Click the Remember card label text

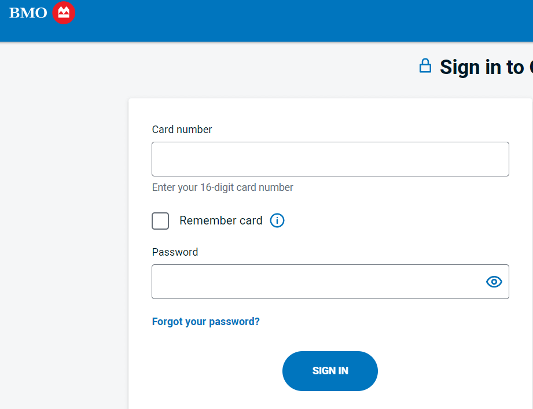[x=220, y=220]
